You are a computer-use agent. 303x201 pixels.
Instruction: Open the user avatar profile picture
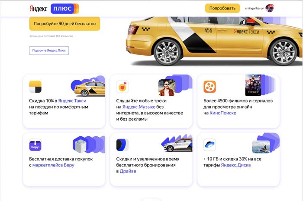pyautogui.click(x=269, y=8)
